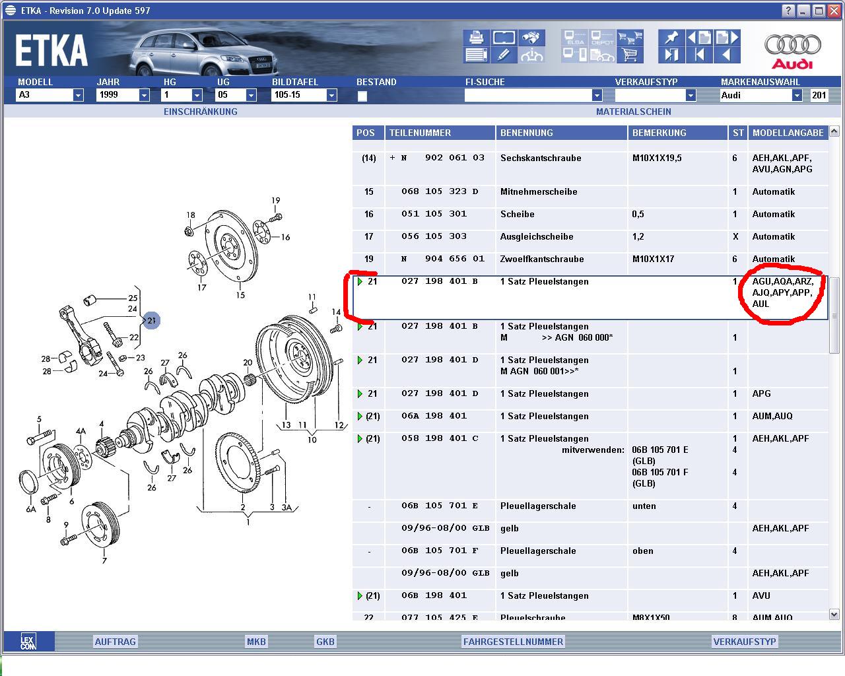Click the car info icon
Viewport: 845px width, 676px height.
531,55
